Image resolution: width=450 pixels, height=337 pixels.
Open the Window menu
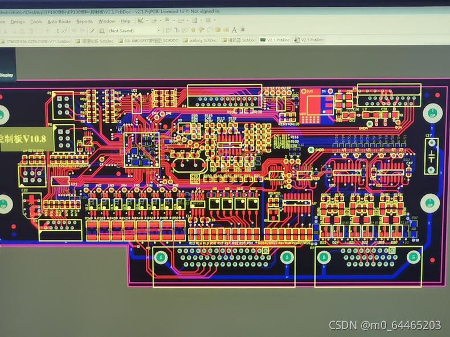(x=107, y=21)
